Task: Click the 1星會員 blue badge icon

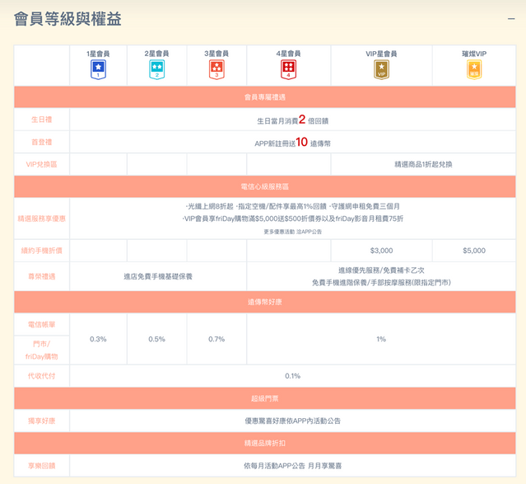Action: (98, 69)
